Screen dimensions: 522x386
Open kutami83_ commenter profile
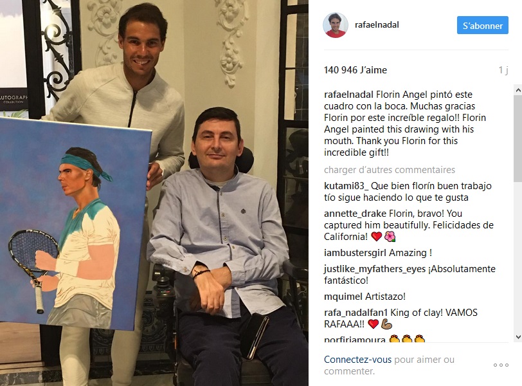(x=346, y=186)
